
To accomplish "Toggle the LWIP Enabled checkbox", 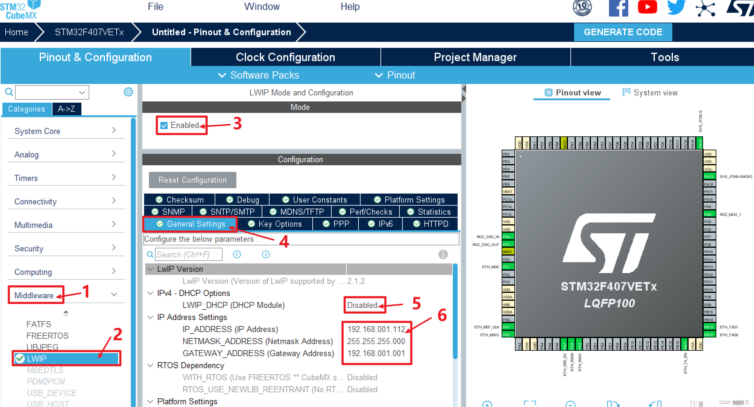I will pos(164,126).
